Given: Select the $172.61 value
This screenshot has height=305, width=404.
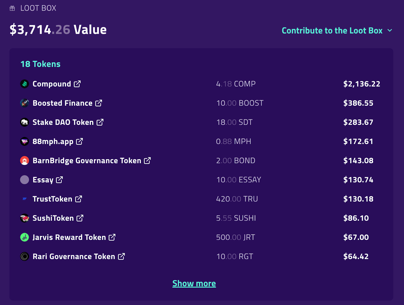Looking at the screenshot, I should 358,141.
